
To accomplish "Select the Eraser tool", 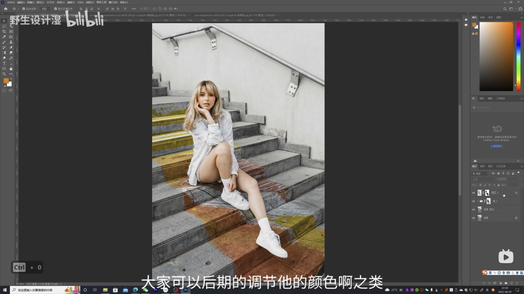I will point(11,47).
